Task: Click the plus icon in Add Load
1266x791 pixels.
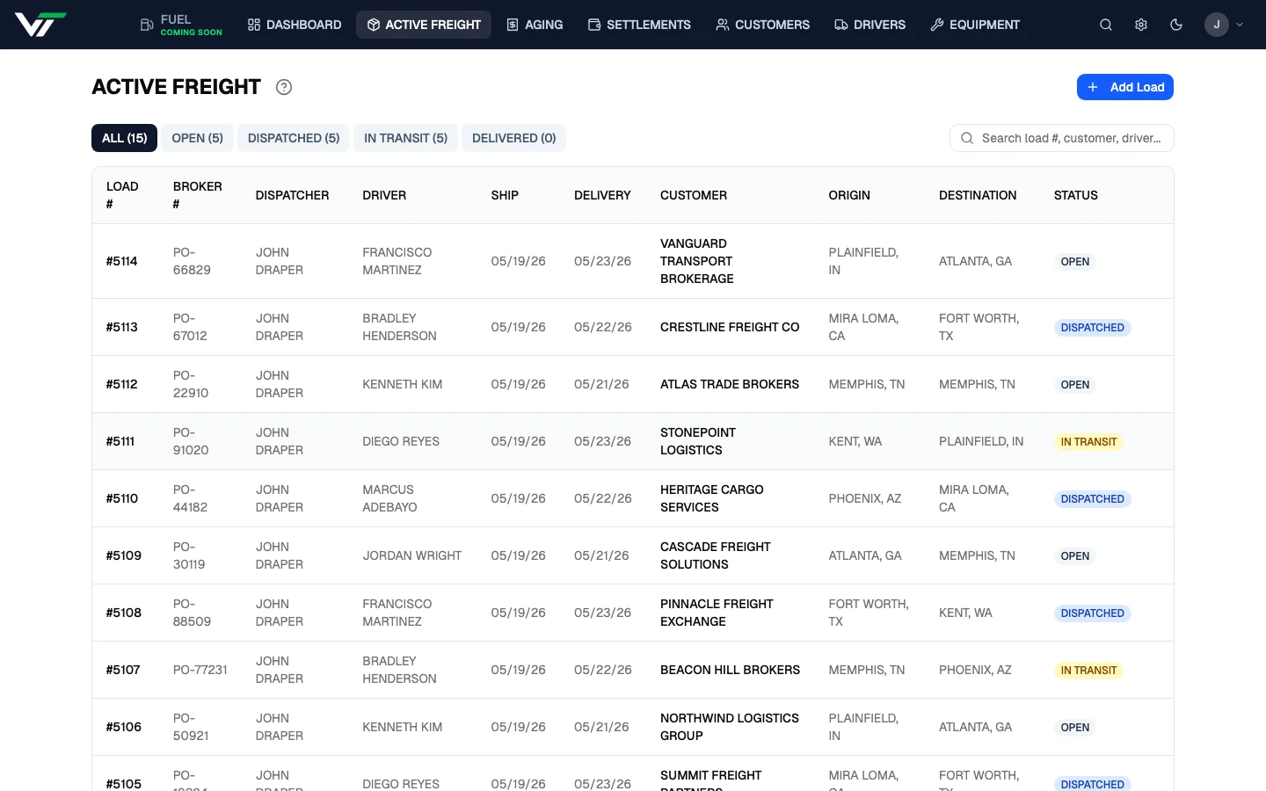Action: point(1093,87)
